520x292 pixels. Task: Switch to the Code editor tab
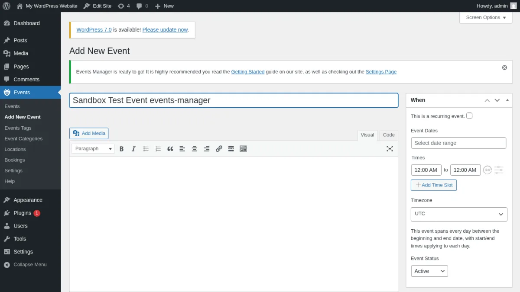point(389,135)
